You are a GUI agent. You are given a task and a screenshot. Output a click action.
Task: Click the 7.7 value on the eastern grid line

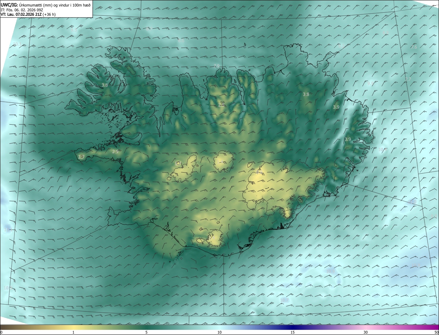[x=408, y=79]
